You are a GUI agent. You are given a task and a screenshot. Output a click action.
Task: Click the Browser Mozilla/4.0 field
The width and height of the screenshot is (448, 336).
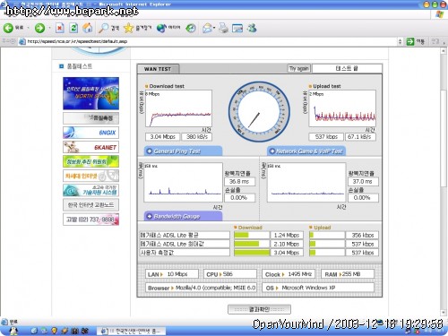tap(201, 288)
